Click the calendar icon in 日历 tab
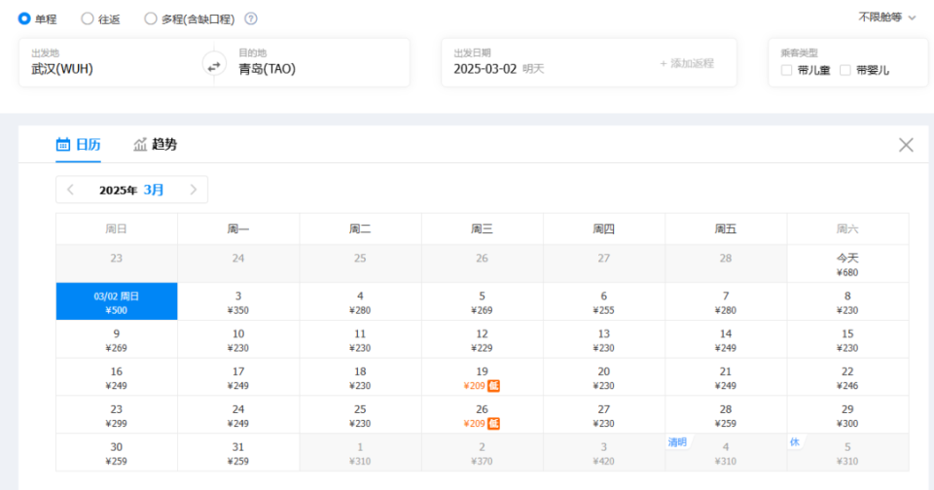 click(x=62, y=144)
